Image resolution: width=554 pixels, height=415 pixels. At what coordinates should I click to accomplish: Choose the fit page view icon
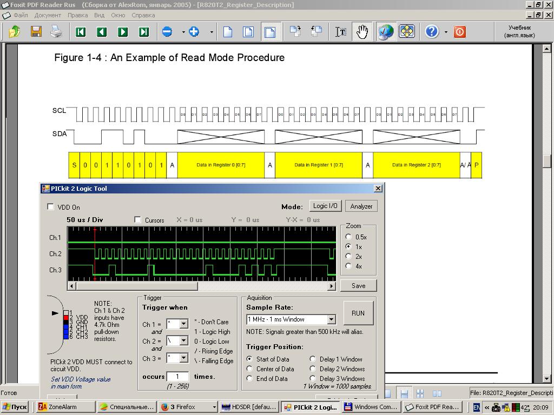tap(248, 32)
